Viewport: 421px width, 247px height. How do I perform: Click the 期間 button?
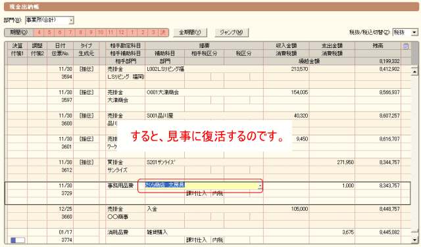pos(19,32)
